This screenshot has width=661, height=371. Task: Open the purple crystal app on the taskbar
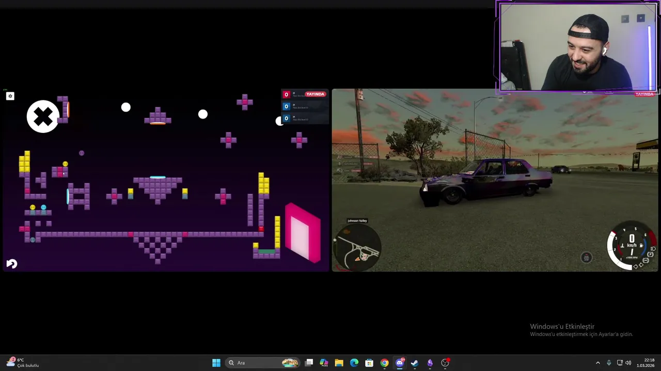click(x=430, y=363)
